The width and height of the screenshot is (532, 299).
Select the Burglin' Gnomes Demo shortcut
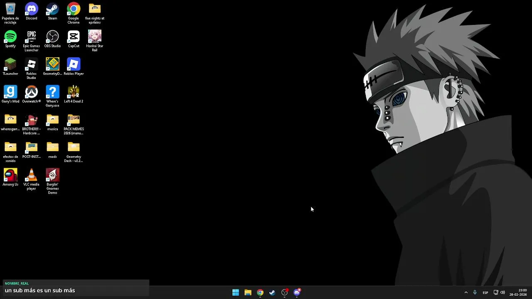52,182
